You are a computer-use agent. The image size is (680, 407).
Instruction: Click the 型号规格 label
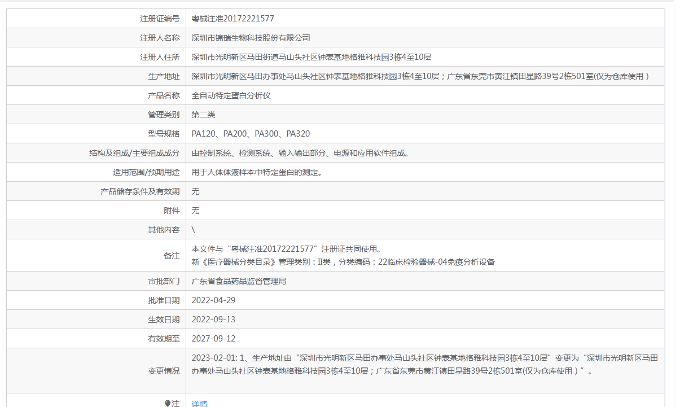tap(164, 134)
